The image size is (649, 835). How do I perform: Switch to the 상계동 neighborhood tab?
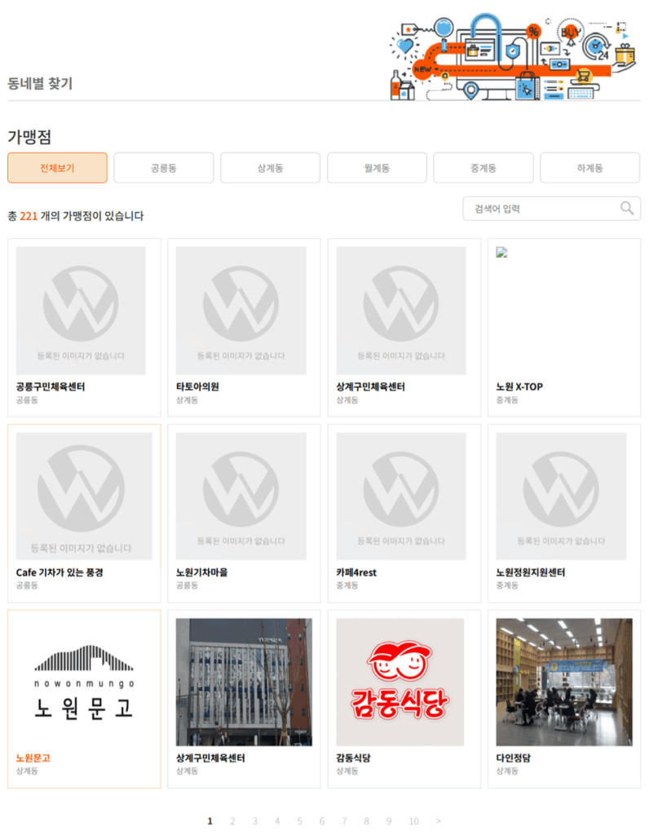click(x=270, y=168)
